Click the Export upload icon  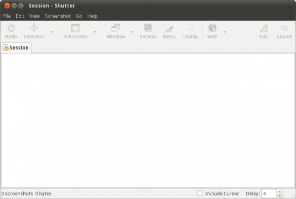284,28
